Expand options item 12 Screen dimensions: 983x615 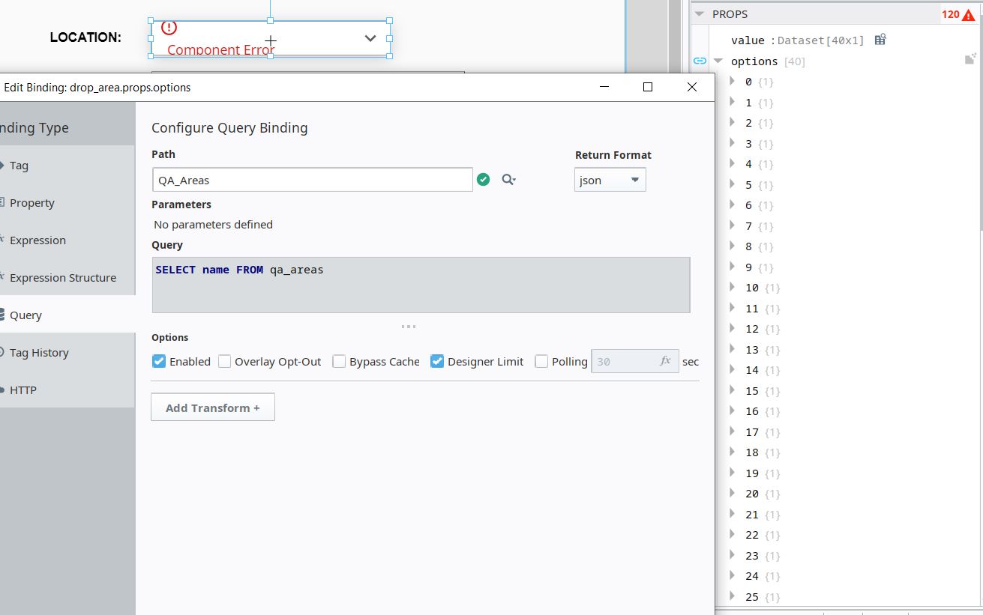coord(733,328)
